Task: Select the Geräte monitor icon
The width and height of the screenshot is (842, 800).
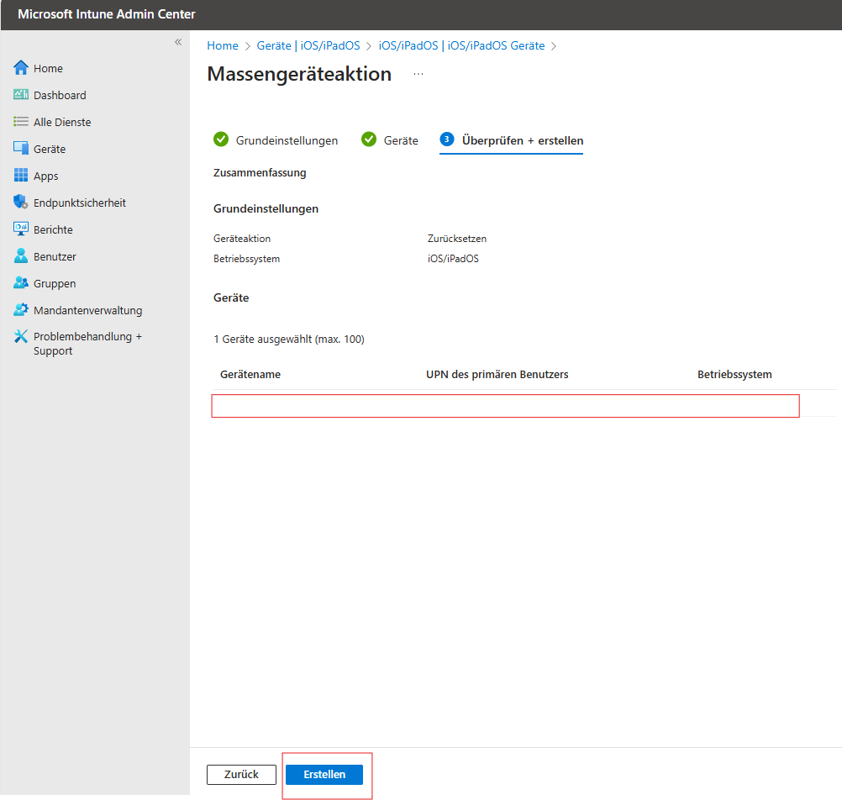Action: [21, 148]
